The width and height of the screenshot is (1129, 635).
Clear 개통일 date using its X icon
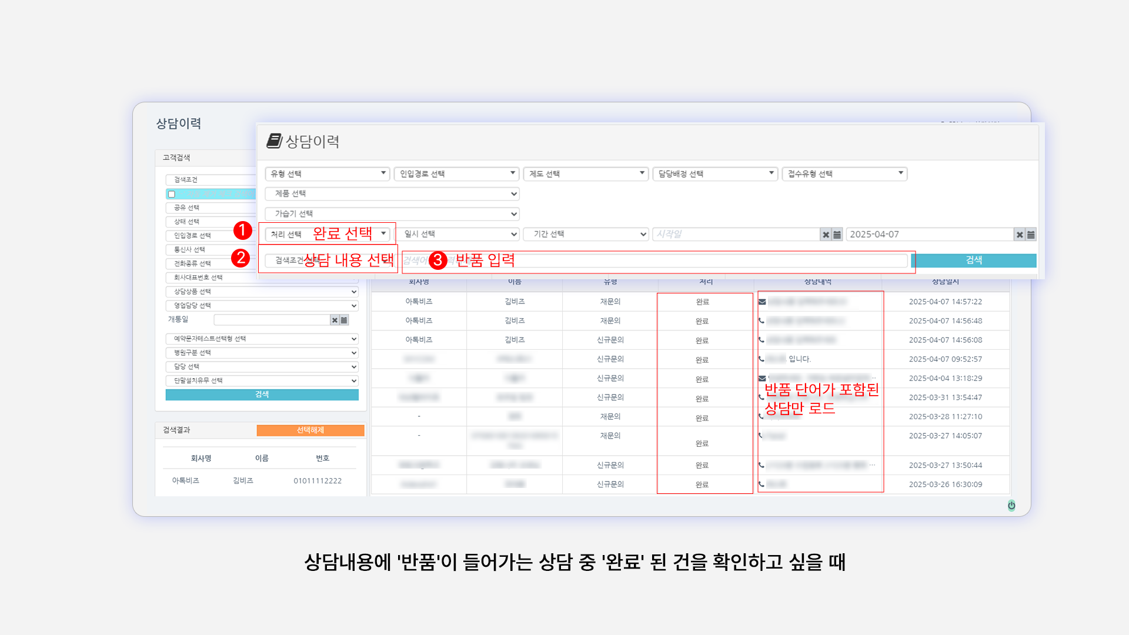tap(335, 320)
